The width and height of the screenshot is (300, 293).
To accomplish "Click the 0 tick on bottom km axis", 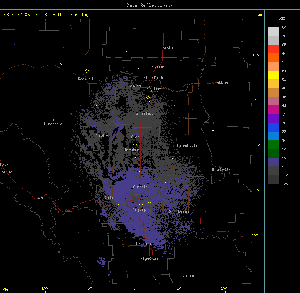I will (x=134, y=288).
